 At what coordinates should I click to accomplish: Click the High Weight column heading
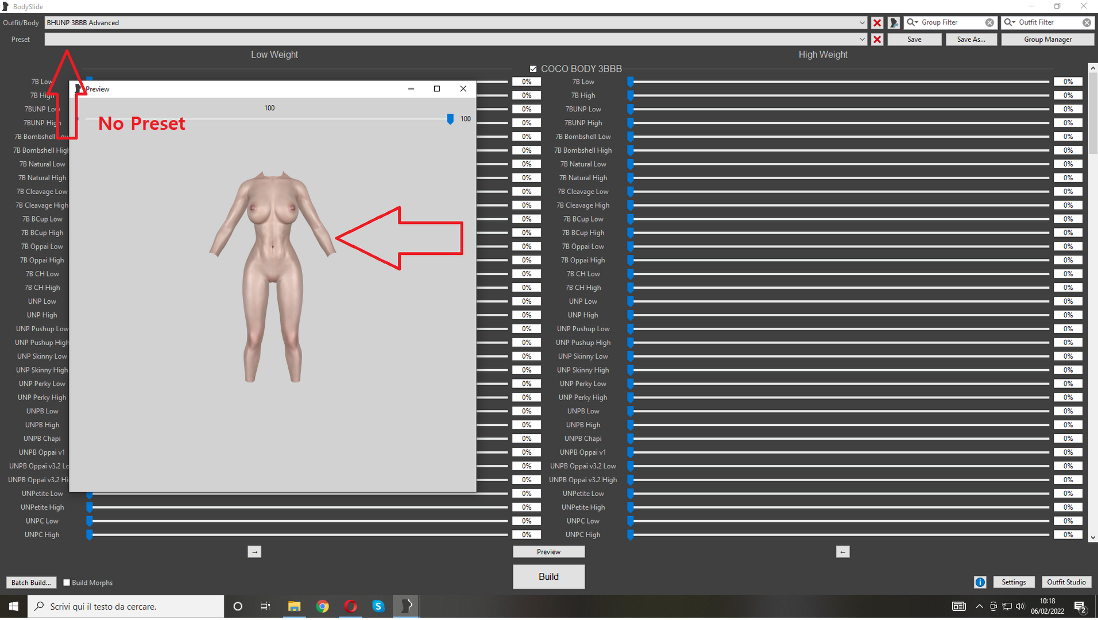click(x=822, y=55)
